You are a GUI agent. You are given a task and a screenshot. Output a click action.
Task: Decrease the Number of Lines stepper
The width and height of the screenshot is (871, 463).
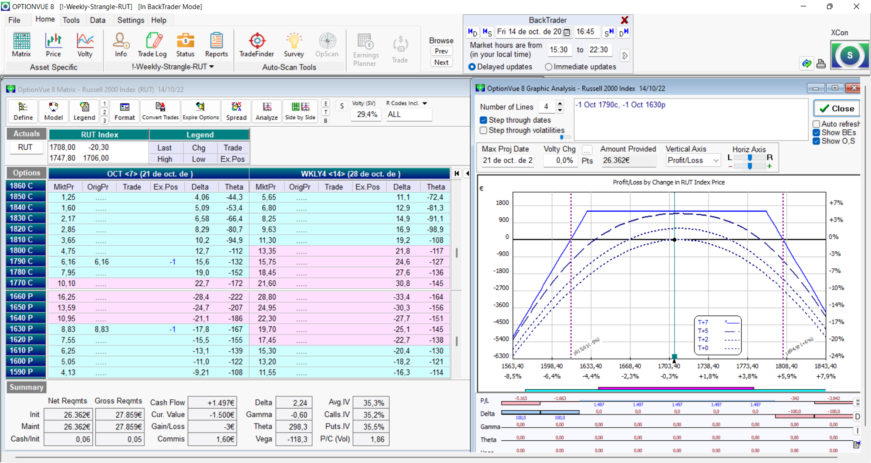point(560,110)
